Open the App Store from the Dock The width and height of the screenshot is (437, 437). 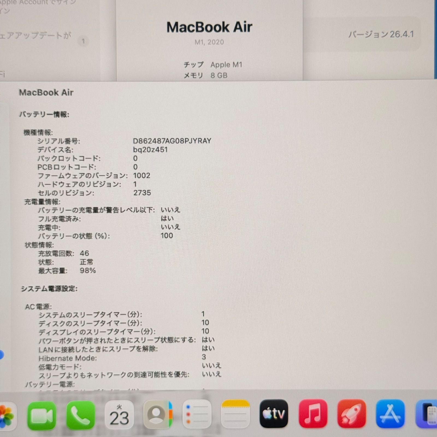(x=390, y=414)
